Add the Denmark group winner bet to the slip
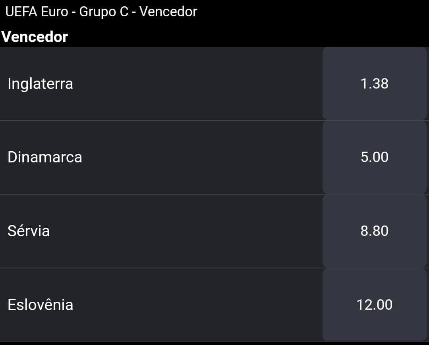The width and height of the screenshot is (429, 345). coord(374,157)
